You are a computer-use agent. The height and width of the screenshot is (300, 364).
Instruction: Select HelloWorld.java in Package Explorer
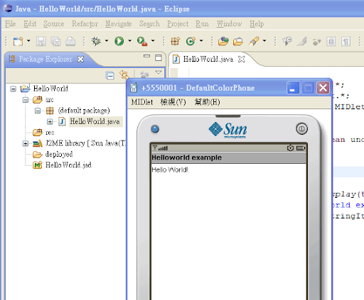point(95,121)
